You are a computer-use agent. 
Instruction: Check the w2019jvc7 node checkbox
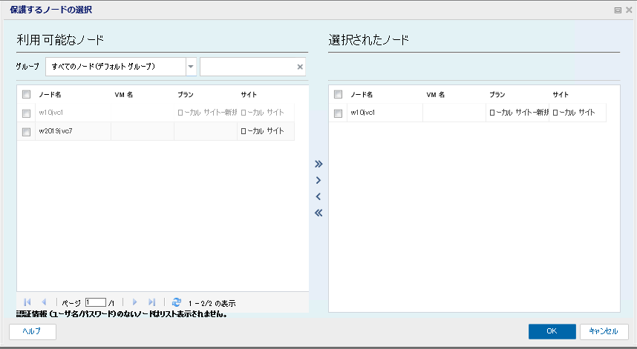point(27,132)
